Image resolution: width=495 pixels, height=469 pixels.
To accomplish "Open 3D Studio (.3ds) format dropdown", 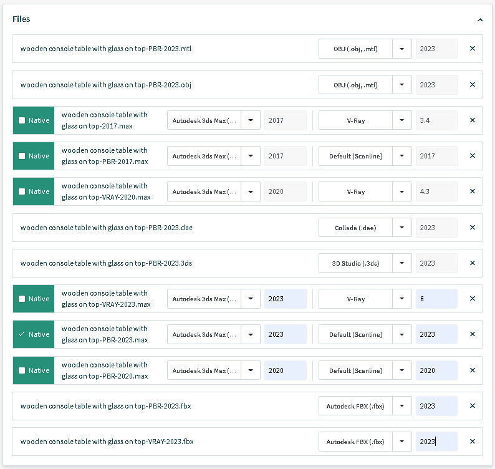I will pyautogui.click(x=402, y=263).
